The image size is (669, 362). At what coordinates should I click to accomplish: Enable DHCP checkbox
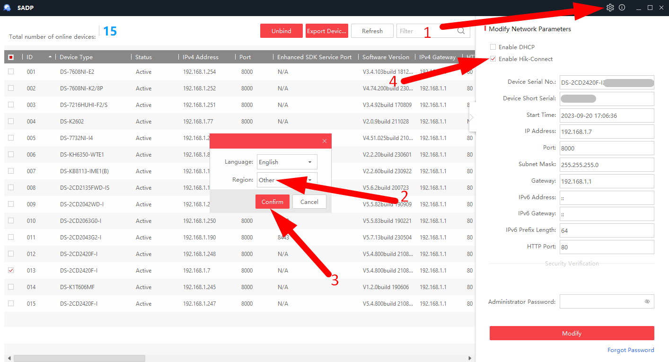point(493,47)
